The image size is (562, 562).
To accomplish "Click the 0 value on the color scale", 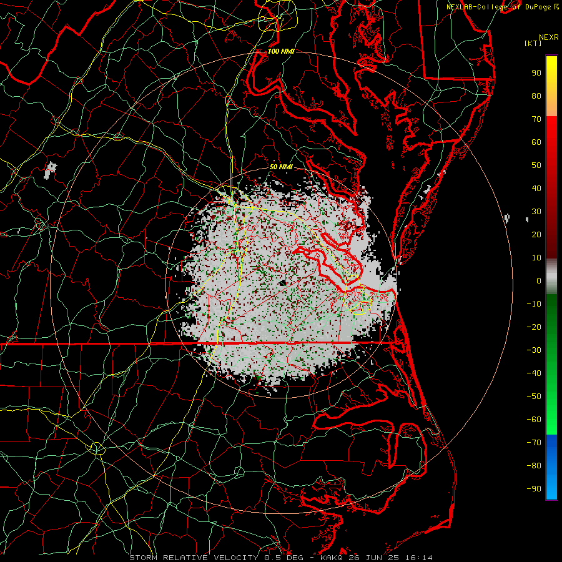I will click(x=539, y=281).
